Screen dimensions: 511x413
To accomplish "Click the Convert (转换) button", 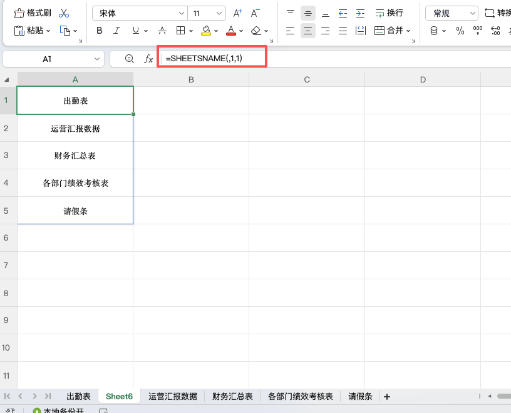I will pyautogui.click(x=498, y=13).
